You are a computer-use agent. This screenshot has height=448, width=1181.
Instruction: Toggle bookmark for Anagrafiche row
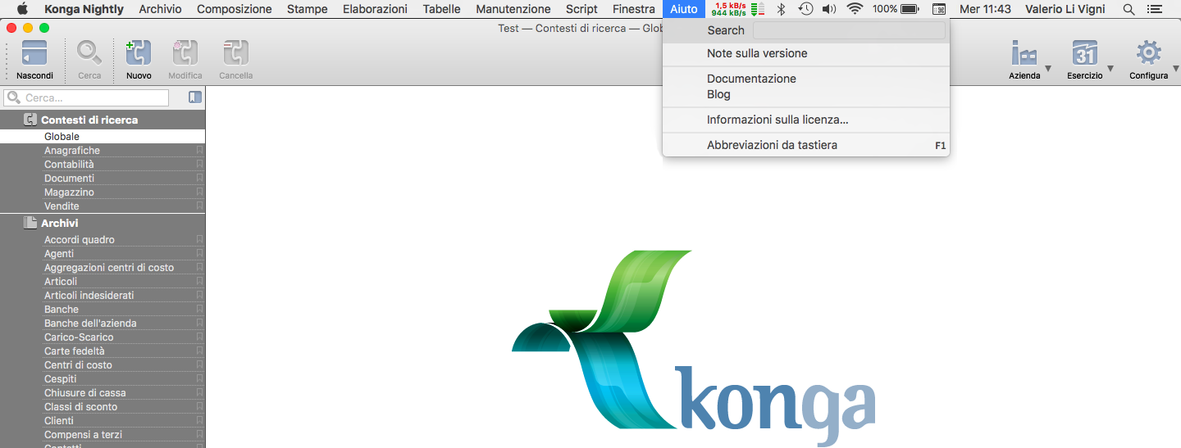click(199, 151)
